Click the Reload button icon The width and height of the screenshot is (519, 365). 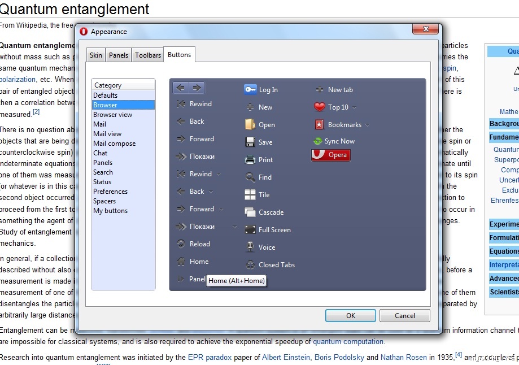tap(181, 244)
